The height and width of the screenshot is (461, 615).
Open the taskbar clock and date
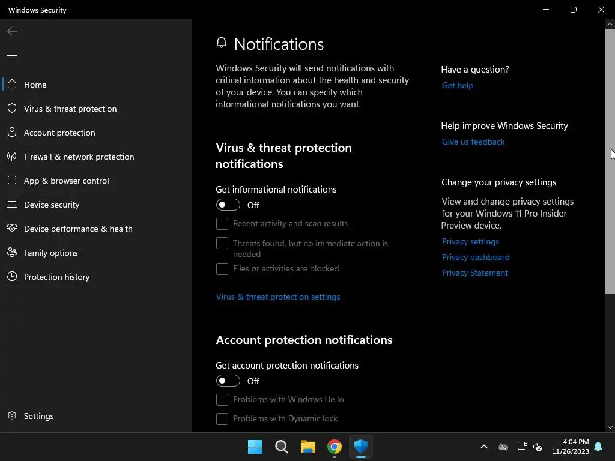coord(571,447)
